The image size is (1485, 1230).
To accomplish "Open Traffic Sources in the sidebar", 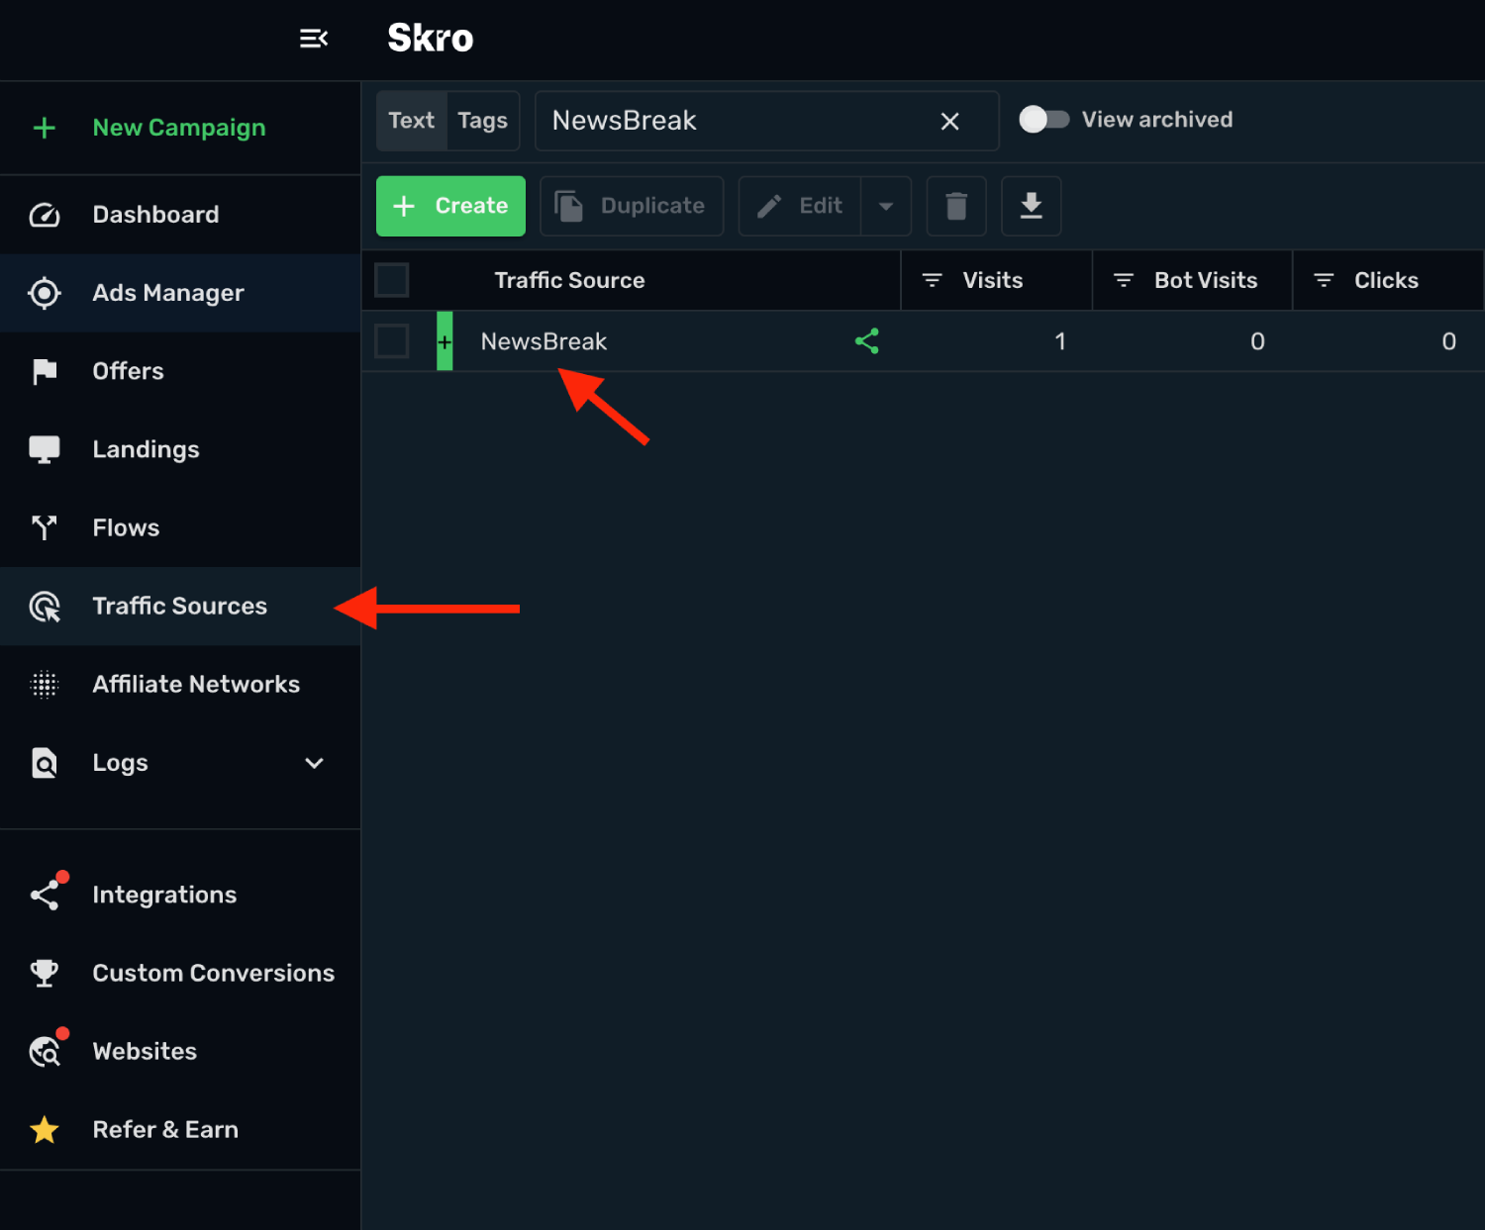I will [x=180, y=607].
